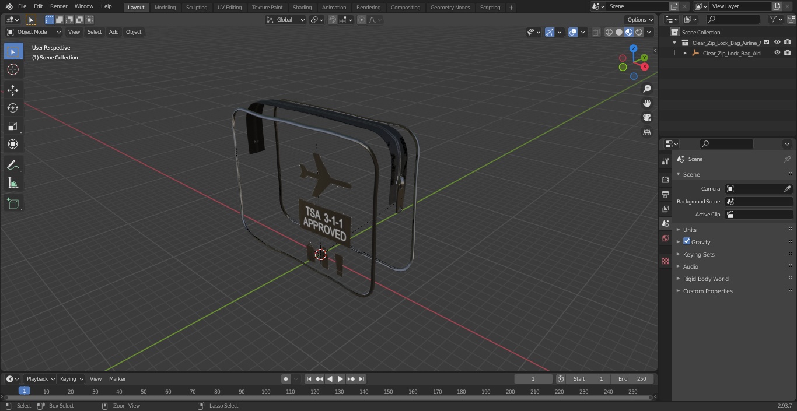Click the Blender logo menu icon
The image size is (797, 411).
coord(9,6)
